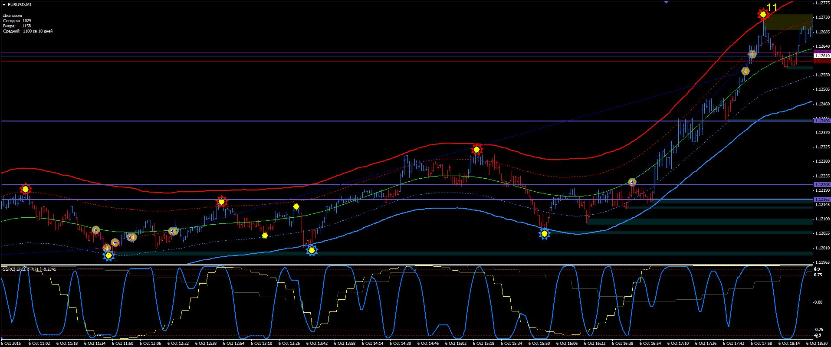
Task: Click the price scale value 1.12730
Action: click(x=823, y=17)
